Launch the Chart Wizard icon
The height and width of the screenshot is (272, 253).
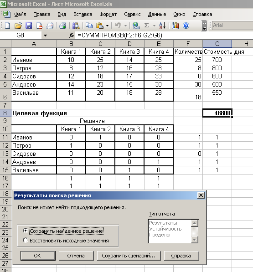175,26
